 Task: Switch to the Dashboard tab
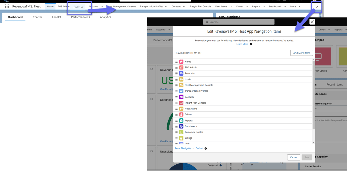(15, 17)
